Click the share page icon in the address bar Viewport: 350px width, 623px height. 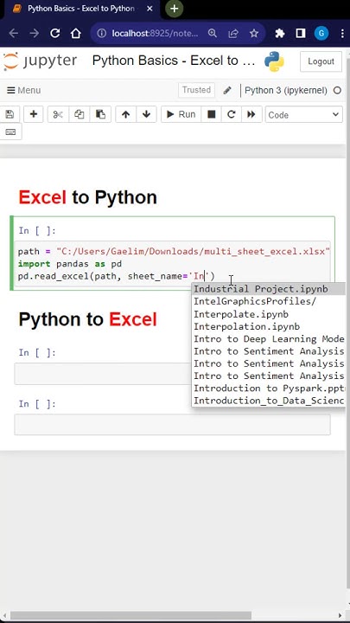point(233,34)
